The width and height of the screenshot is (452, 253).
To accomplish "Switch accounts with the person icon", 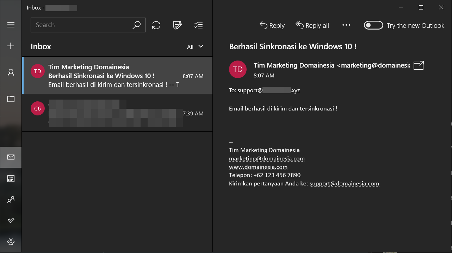I will pyautogui.click(x=11, y=72).
